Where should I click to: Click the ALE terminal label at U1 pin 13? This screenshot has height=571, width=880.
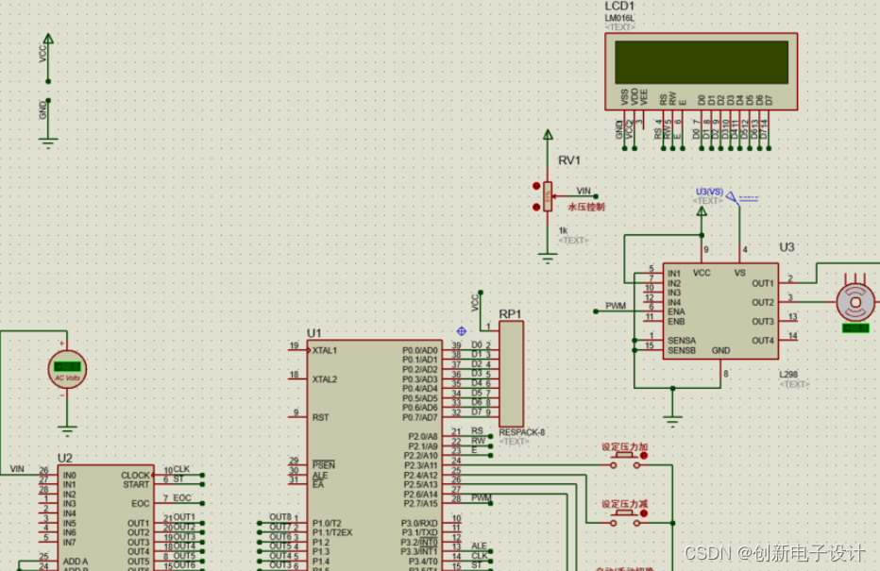479,546
